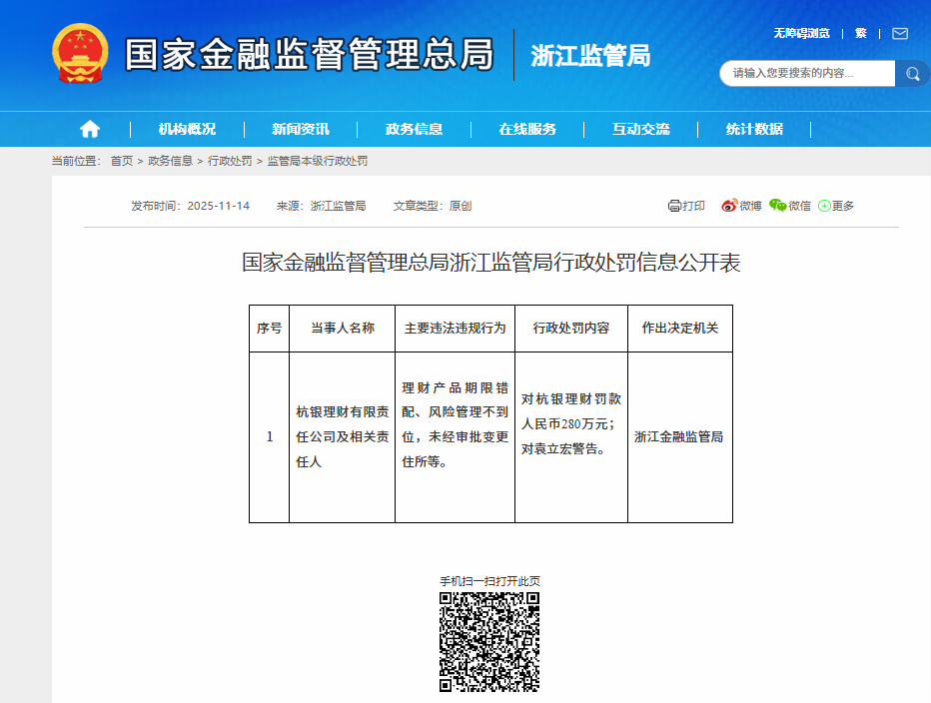The width and height of the screenshot is (931, 703).
Task: Click the green plus 更多 icon
Action: [824, 206]
